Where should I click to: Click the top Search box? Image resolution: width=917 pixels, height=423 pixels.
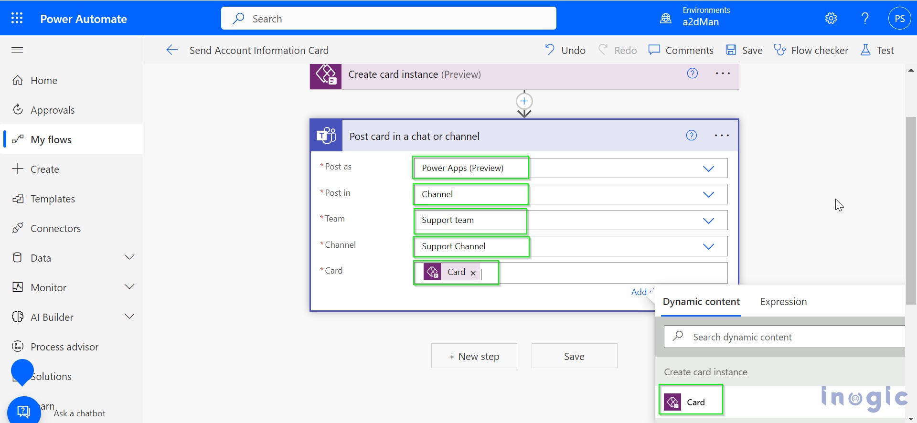point(389,19)
